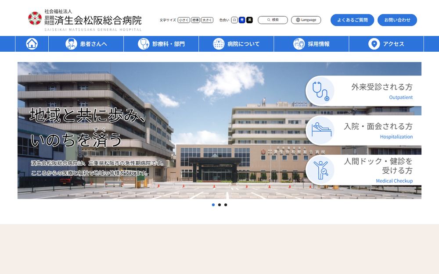This screenshot has width=439, height=274.
Task: Select the blue 青 color scheme
Action: point(242,20)
